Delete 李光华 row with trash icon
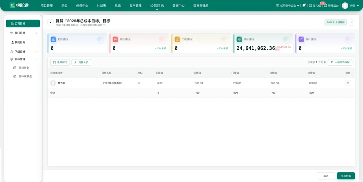Viewport: 363px width, 182px height. click(x=348, y=83)
